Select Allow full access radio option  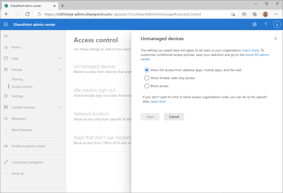[x=147, y=70]
